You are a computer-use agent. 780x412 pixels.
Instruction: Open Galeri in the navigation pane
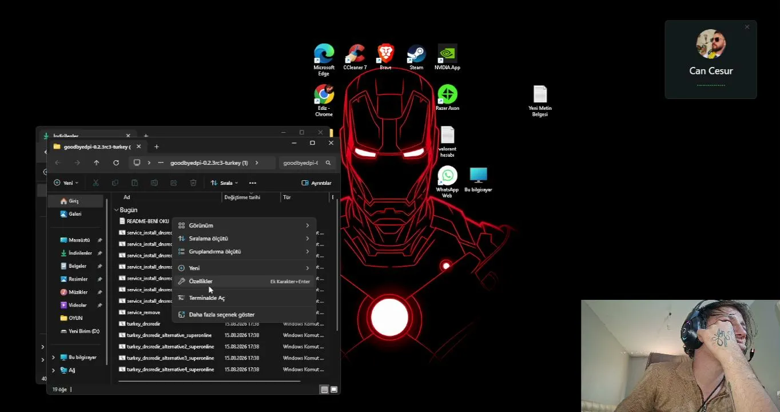pyautogui.click(x=76, y=214)
